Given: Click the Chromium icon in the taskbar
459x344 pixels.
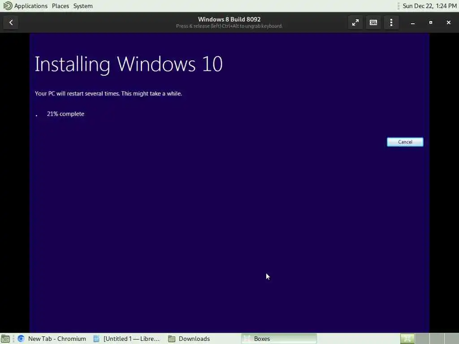Looking at the screenshot, I should point(21,339).
